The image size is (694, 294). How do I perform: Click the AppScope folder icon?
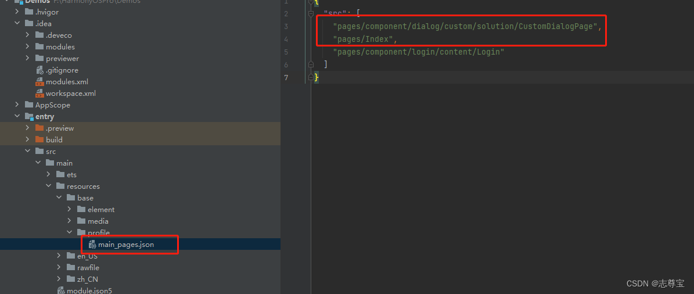tap(29, 105)
